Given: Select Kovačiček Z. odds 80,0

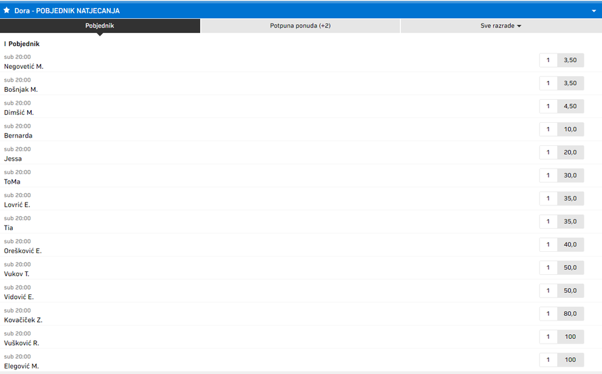Looking at the screenshot, I should coord(570,313).
